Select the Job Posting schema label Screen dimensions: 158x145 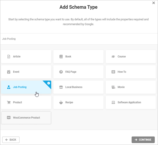pos(20,87)
